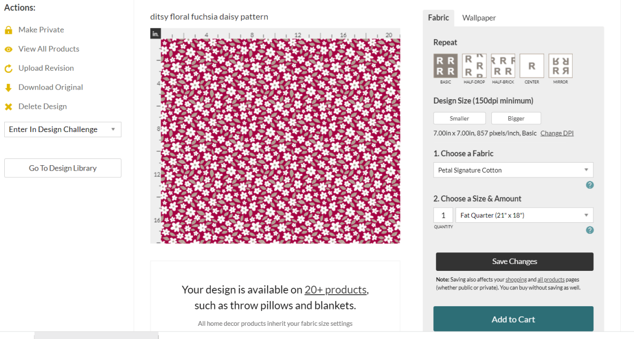634x339 pixels.
Task: Click the Save Changes button
Action: (514, 261)
